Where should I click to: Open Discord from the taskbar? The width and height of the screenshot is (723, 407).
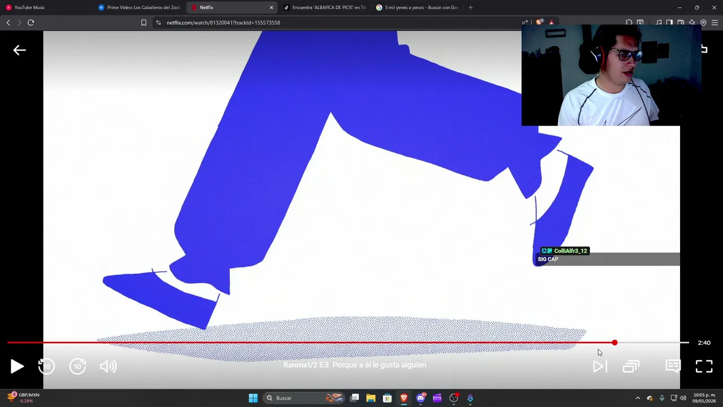click(x=421, y=398)
